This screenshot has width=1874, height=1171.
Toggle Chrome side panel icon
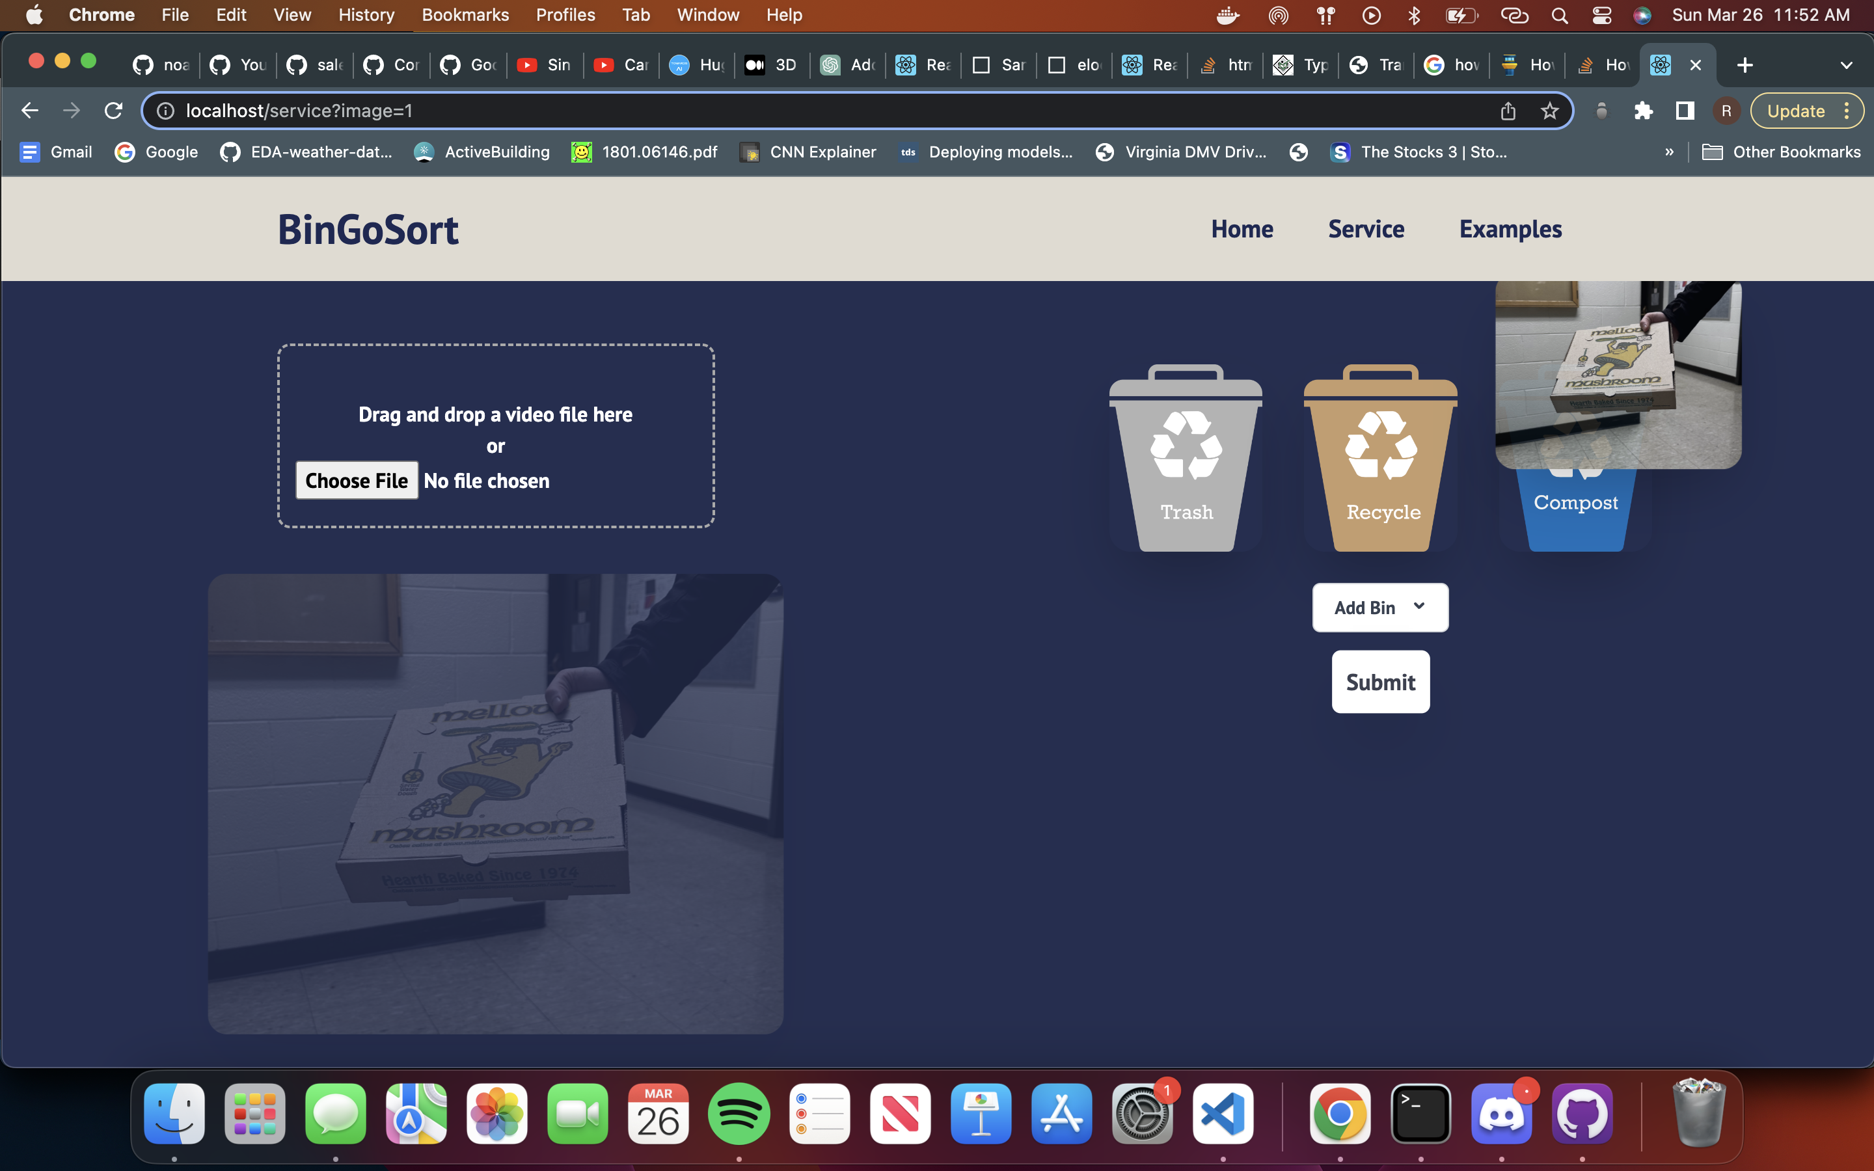(x=1684, y=111)
